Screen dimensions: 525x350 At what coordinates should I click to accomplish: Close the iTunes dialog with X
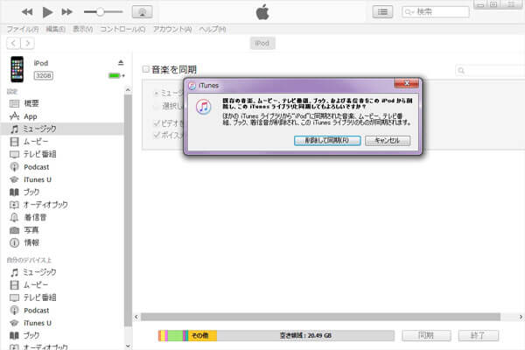tap(407, 83)
